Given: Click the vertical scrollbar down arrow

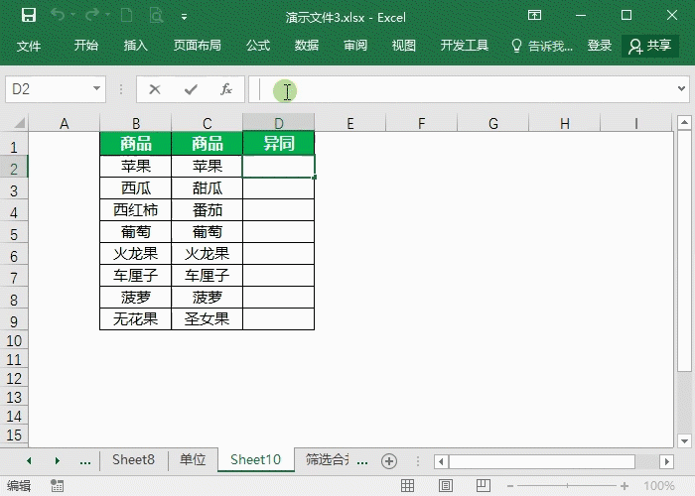Looking at the screenshot, I should [684, 440].
